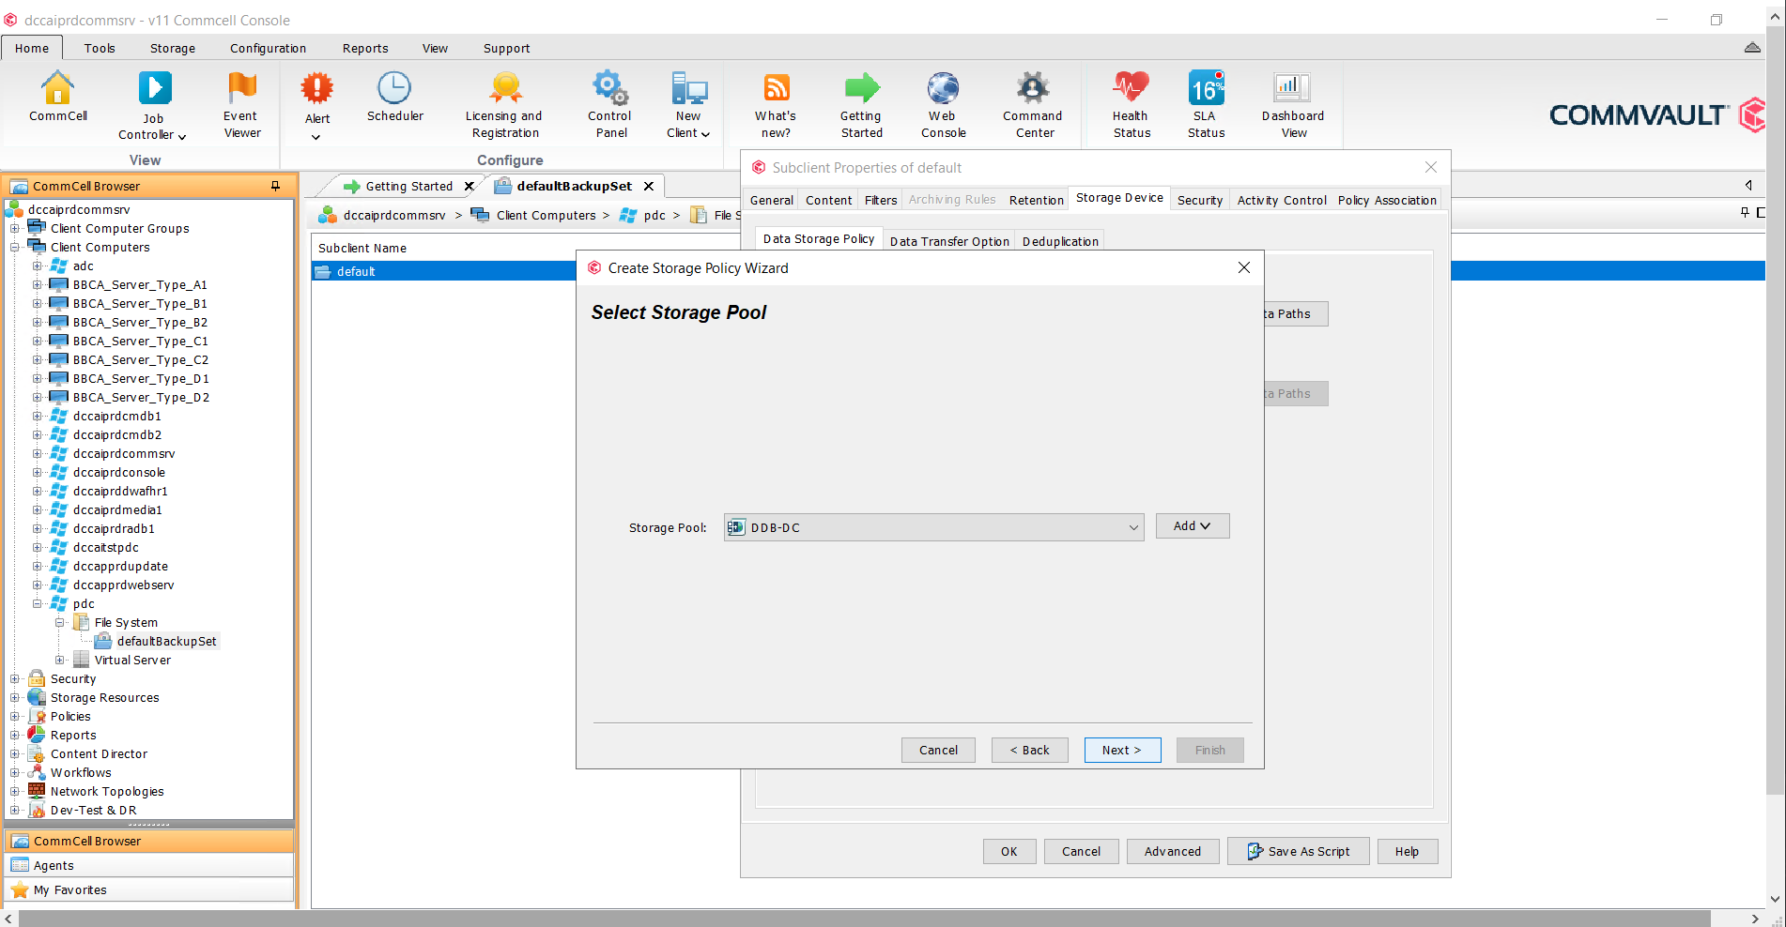Image resolution: width=1786 pixels, height=927 pixels.
Task: Expand the adc client node
Action: [38, 266]
